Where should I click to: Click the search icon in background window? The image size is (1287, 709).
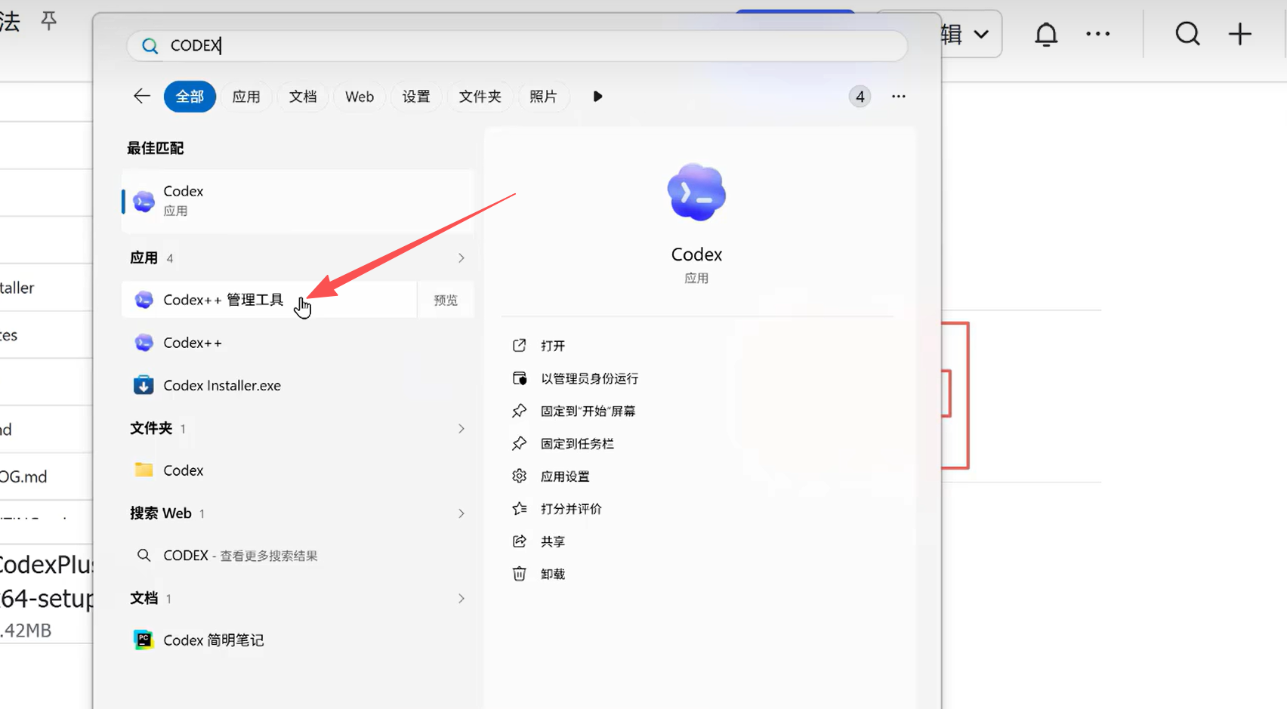point(1187,34)
